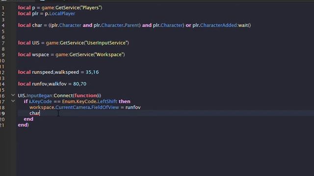Click "Connect" on line 16
Screen dimensions: 314x176
click(x=63, y=96)
